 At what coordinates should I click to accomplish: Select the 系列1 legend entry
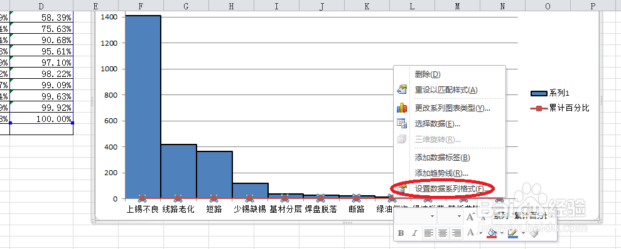[x=550, y=93]
